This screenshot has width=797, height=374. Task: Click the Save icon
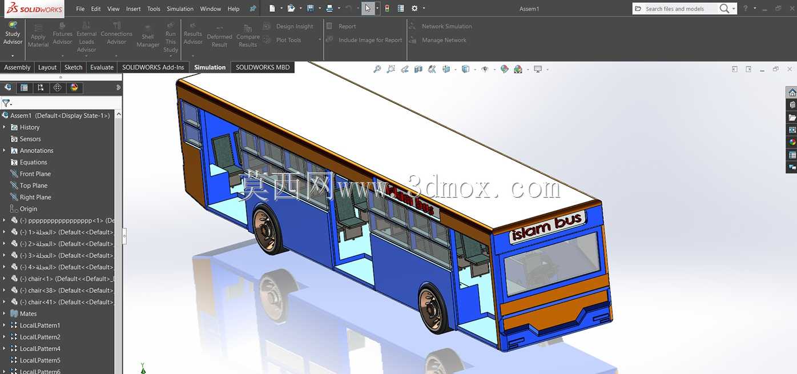click(x=310, y=9)
